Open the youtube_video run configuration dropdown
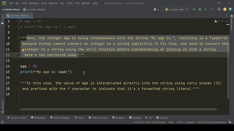The height and width of the screenshot is (131, 234). 176,9
